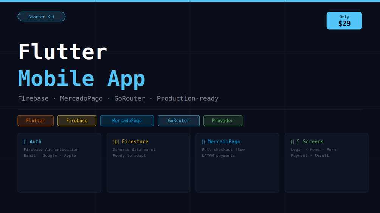
Task: Open the Auth feature card title
Action: pos(36,141)
